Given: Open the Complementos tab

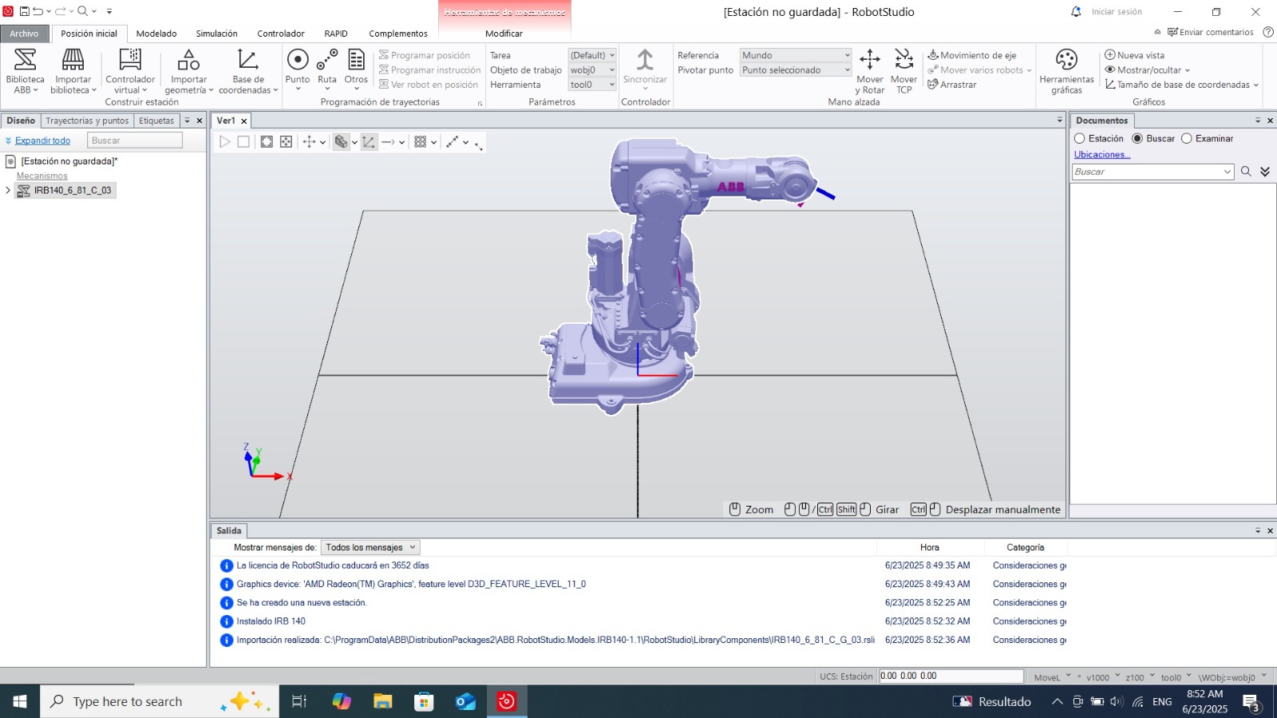Looking at the screenshot, I should pos(397,34).
